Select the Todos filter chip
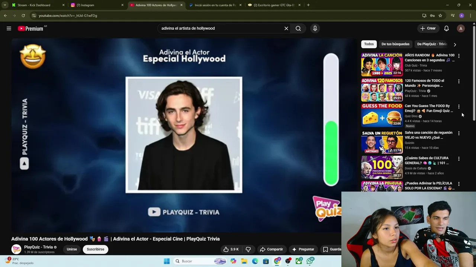 coord(369,44)
